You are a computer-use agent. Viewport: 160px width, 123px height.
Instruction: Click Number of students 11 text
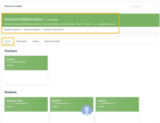click(33, 30)
